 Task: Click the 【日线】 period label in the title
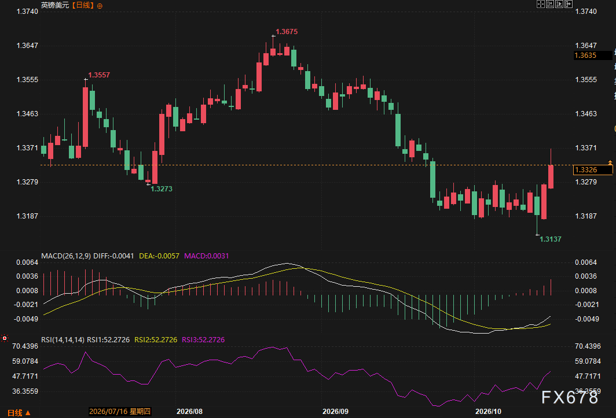[83, 6]
